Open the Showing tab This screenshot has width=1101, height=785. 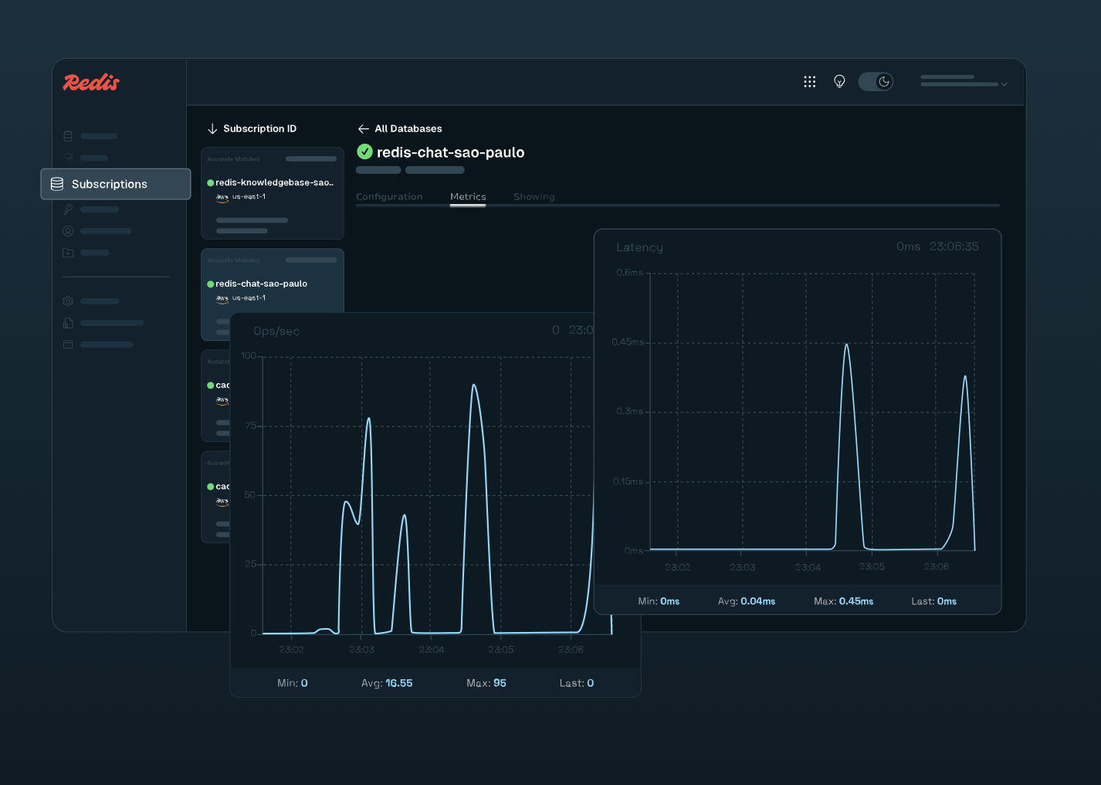534,197
